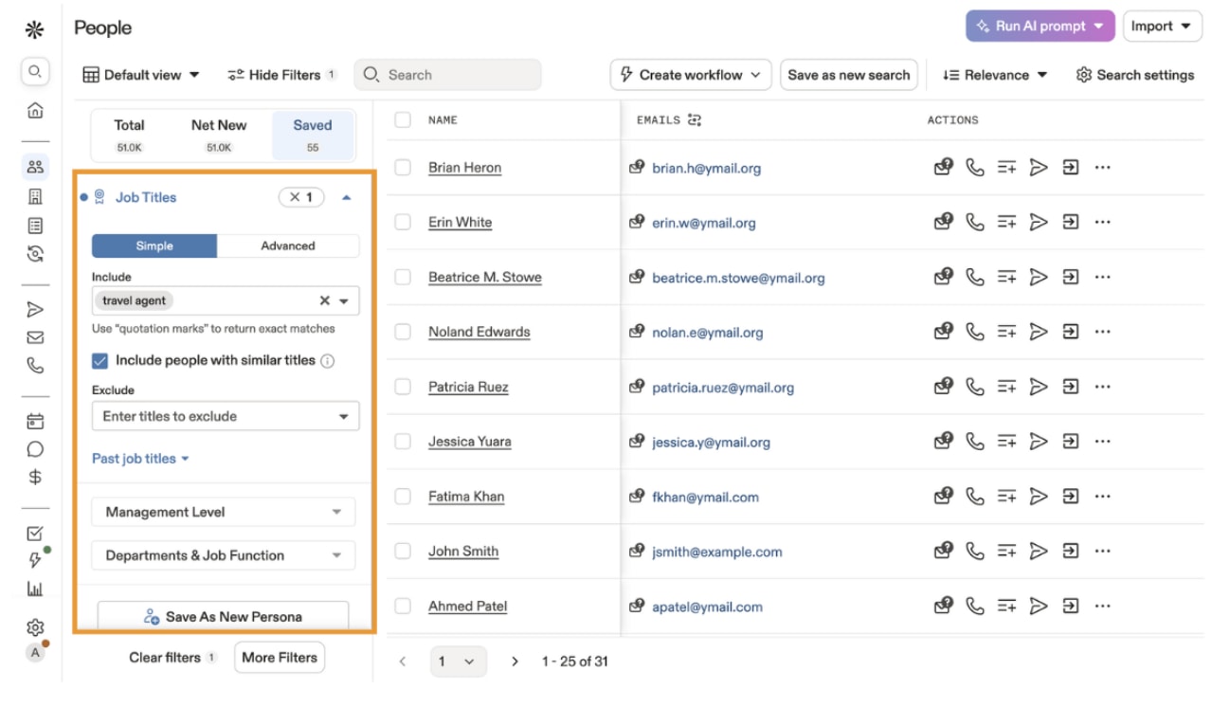
Task: Open Exclude titles dropdown
Action: (226, 416)
